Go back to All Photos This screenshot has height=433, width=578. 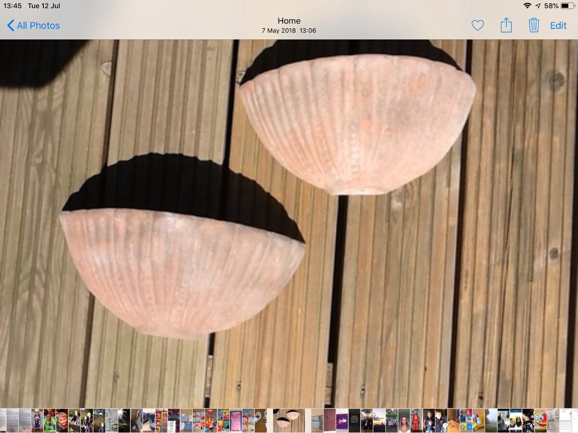pyautogui.click(x=33, y=25)
